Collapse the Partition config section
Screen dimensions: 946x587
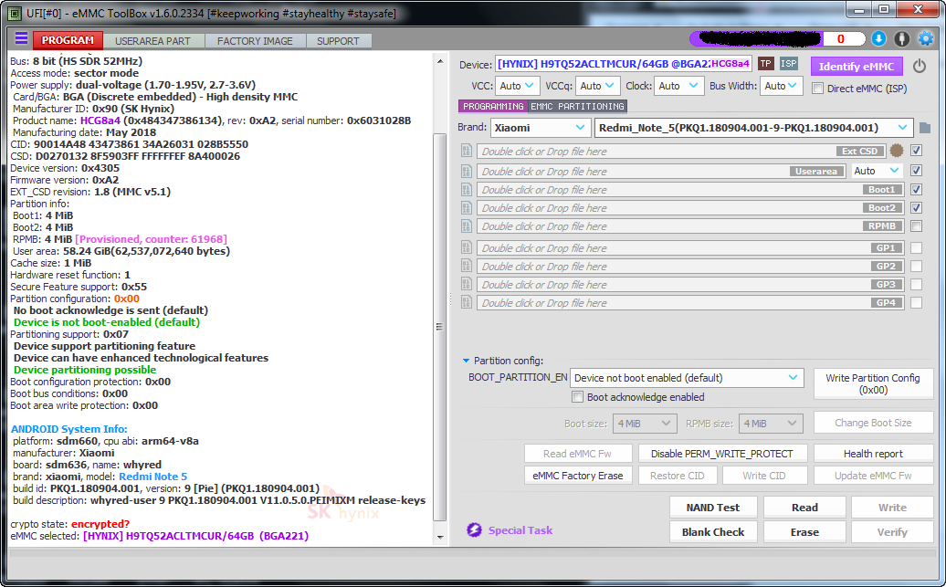click(x=466, y=361)
